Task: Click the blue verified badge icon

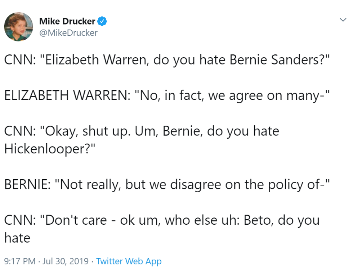Action: pyautogui.click(x=102, y=22)
